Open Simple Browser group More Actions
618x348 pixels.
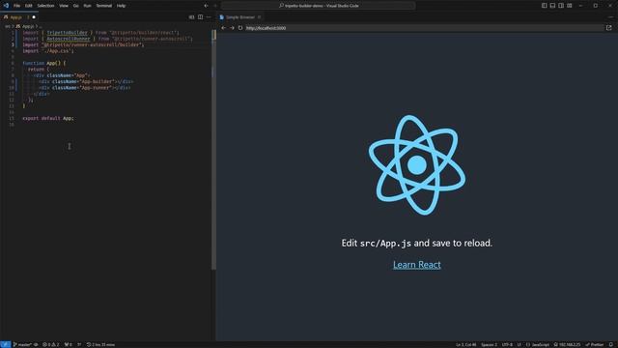click(x=610, y=17)
